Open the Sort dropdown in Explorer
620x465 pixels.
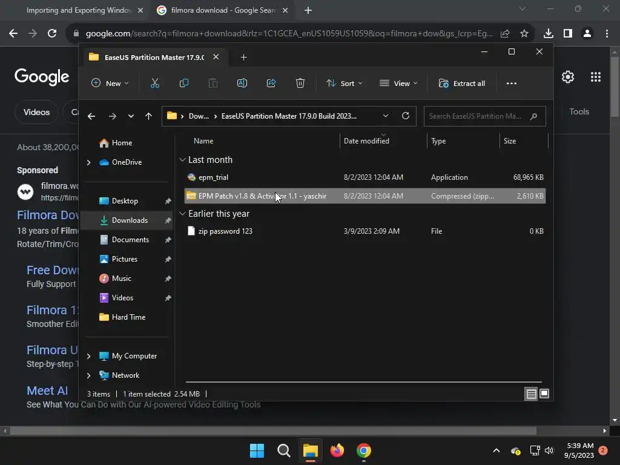(344, 84)
